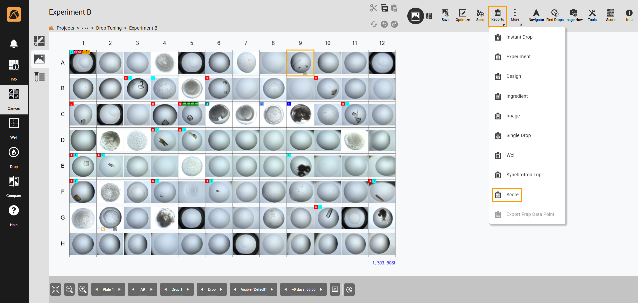Open the Info toolbar icon
This screenshot has width=638, height=303.
click(629, 15)
